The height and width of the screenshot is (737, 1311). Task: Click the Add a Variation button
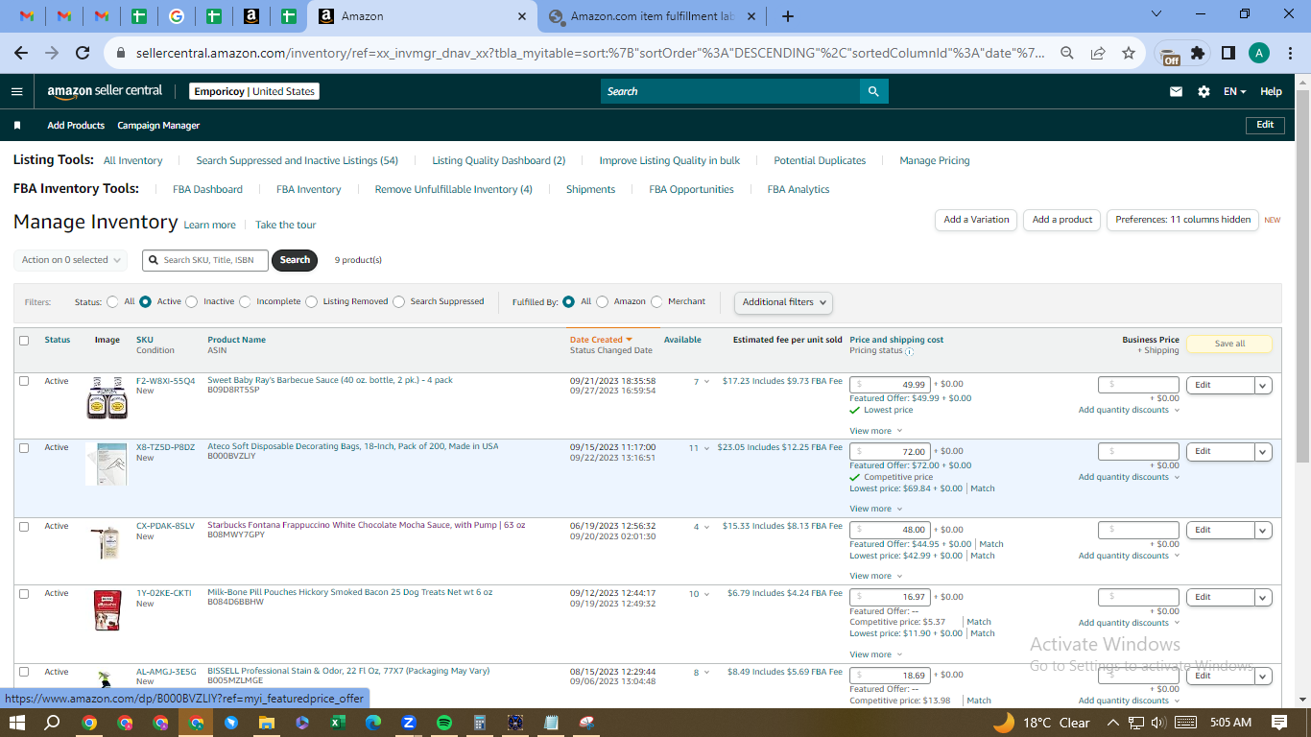click(x=976, y=220)
